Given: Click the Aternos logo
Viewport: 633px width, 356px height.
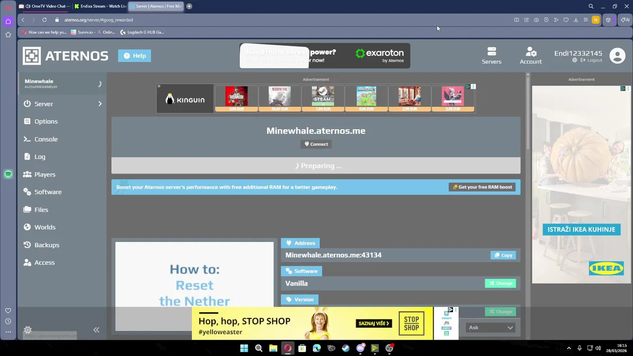Looking at the screenshot, I should point(65,56).
